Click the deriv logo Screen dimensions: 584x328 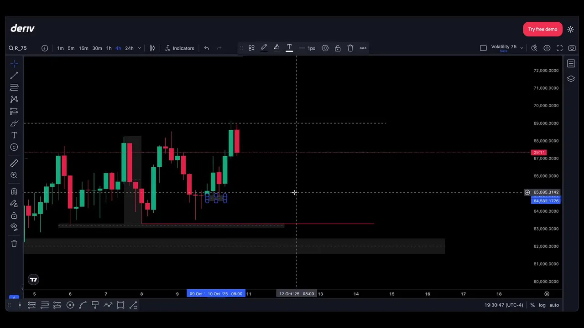pos(23,29)
